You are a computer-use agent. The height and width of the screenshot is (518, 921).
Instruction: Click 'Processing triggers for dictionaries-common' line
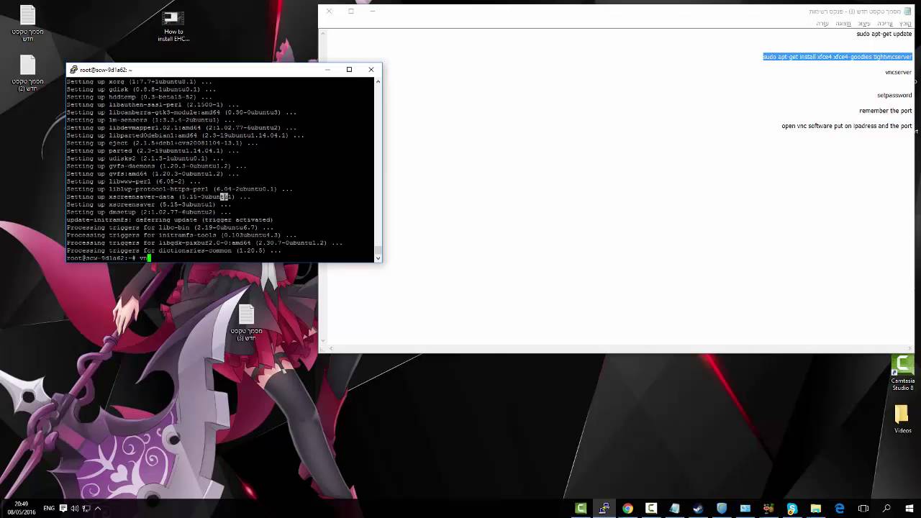(174, 250)
